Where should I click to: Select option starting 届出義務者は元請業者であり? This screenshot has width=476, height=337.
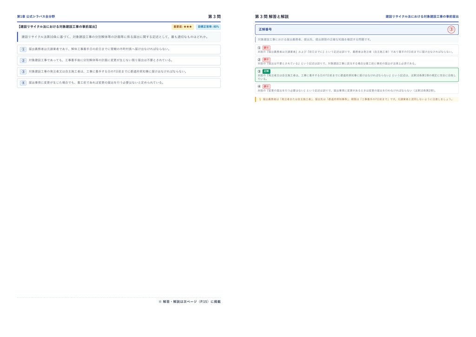coord(119,49)
